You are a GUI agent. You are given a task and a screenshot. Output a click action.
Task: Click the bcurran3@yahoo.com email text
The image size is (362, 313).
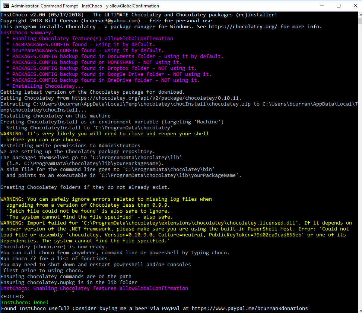[x=112, y=21]
